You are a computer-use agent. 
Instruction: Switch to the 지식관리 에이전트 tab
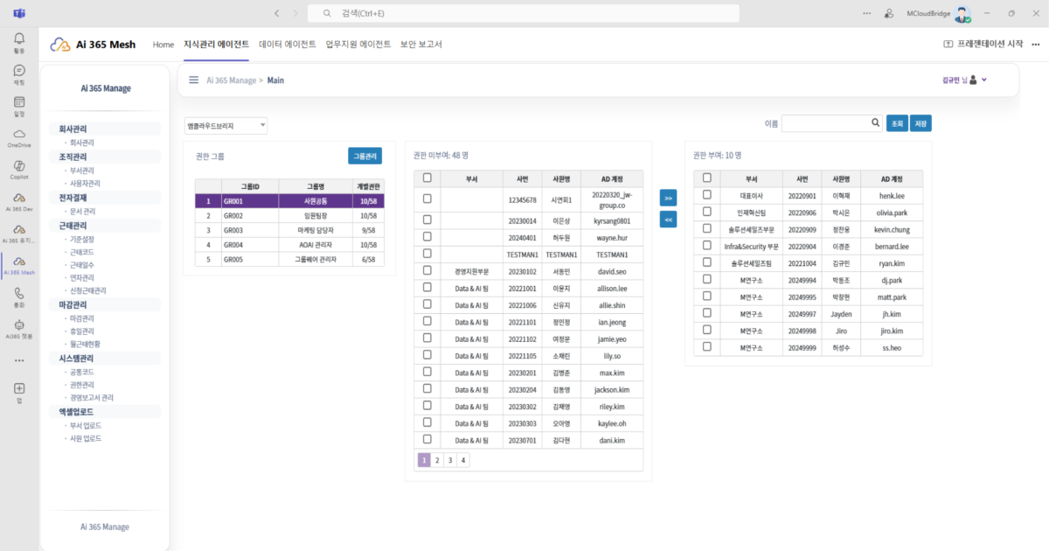coord(216,44)
